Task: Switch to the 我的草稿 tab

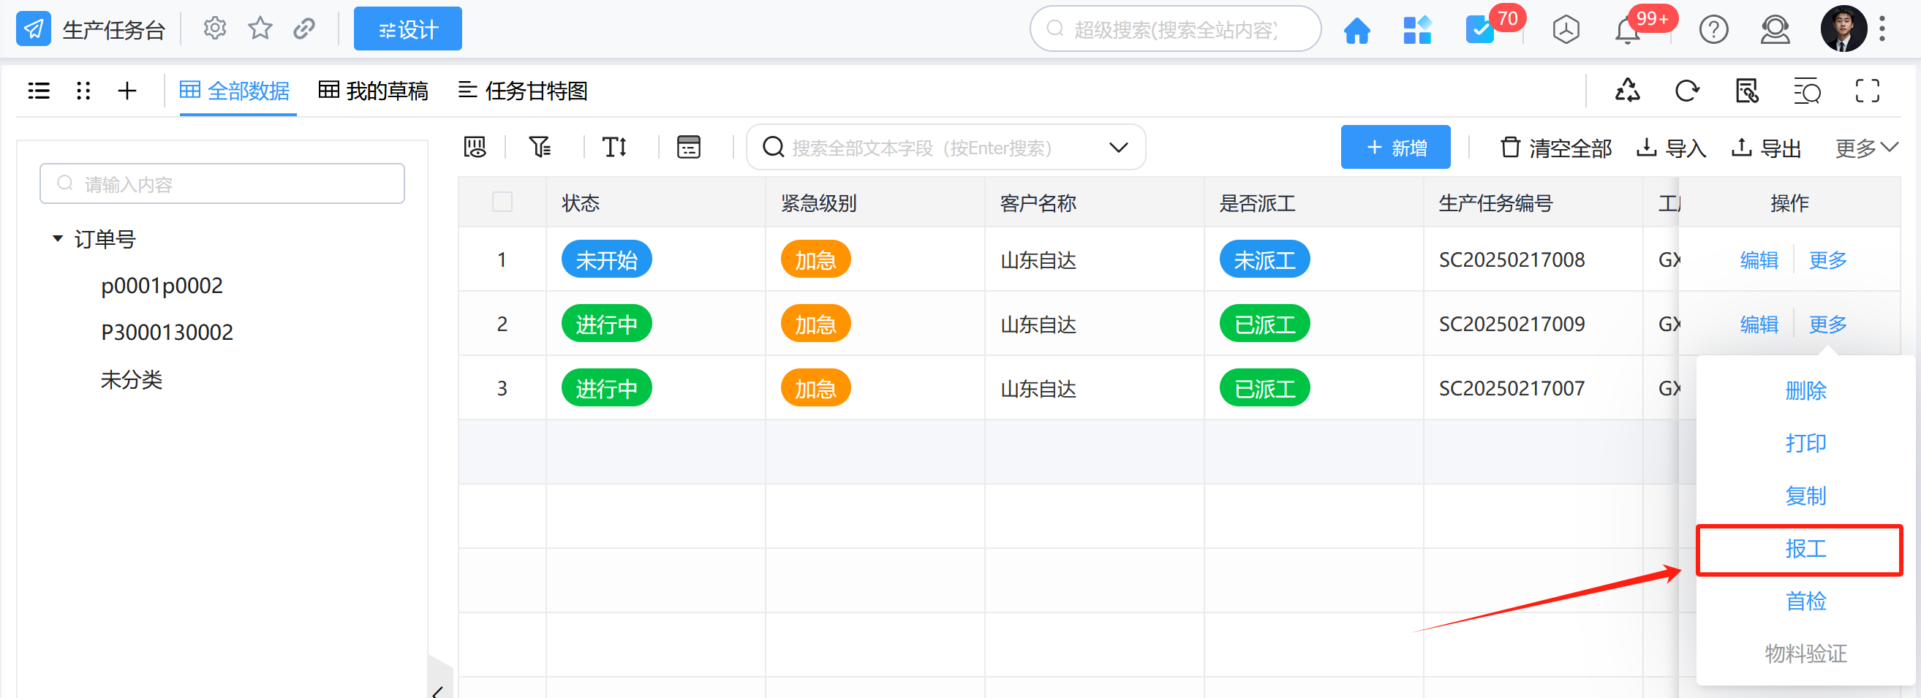Action: tap(373, 91)
